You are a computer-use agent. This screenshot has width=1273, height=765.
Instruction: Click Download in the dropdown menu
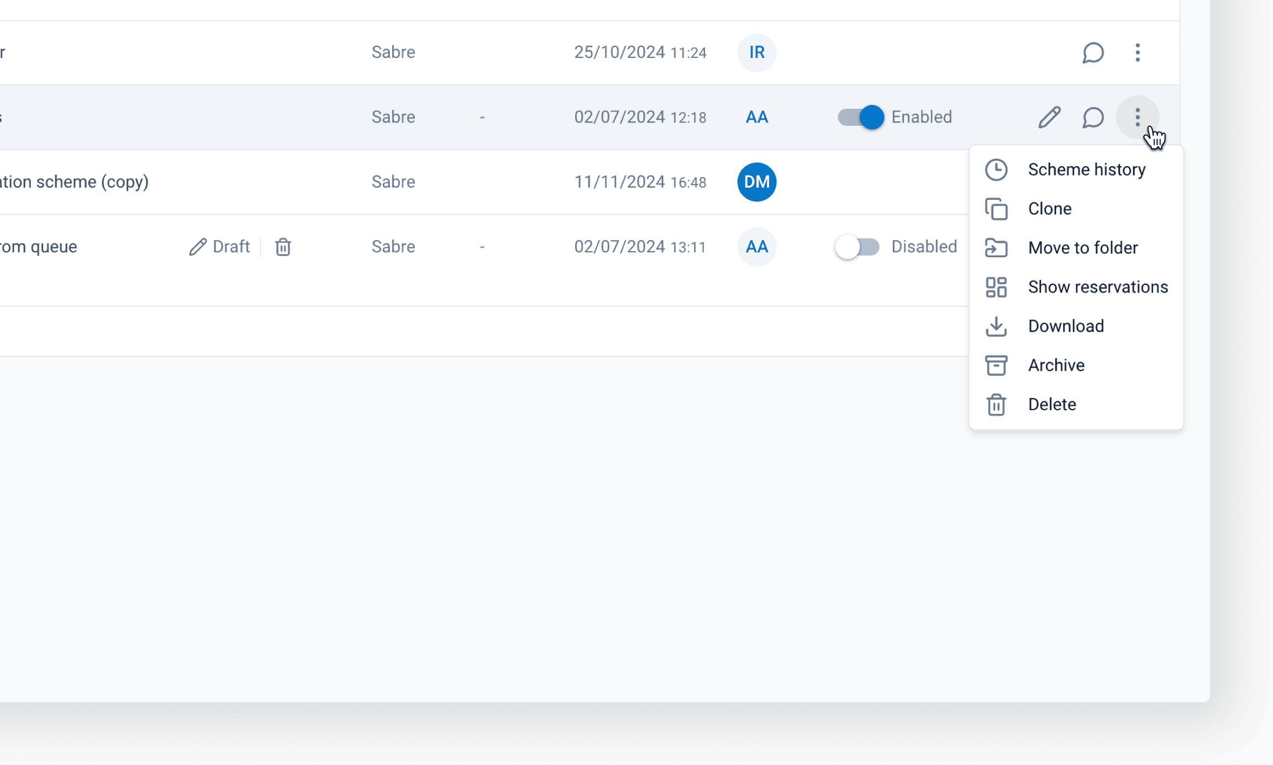1065,326
